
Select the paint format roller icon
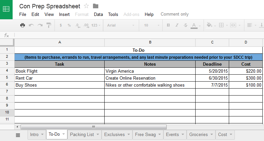(49, 25)
